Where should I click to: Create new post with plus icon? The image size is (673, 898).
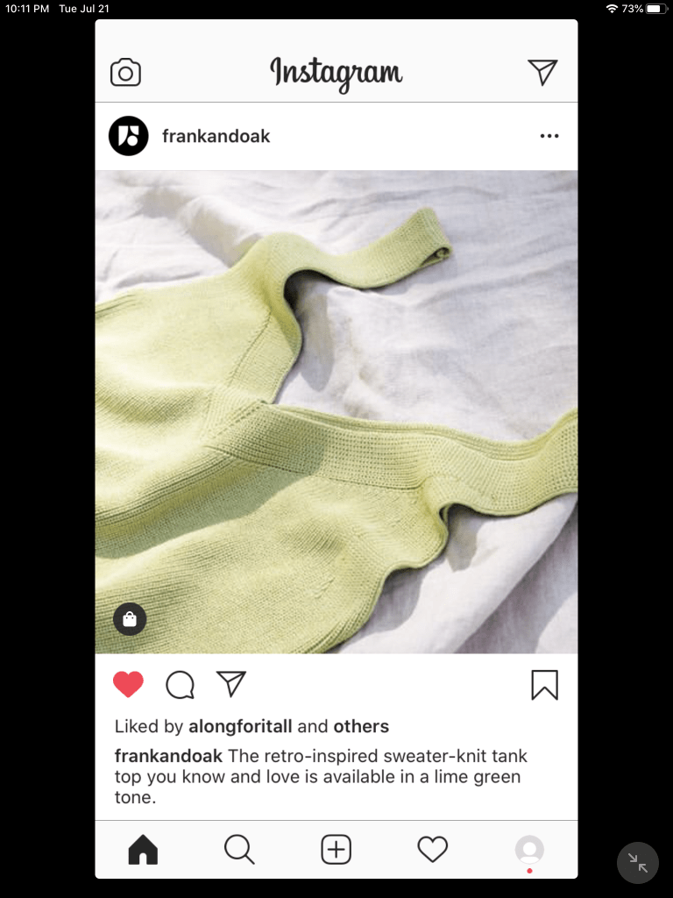tap(336, 849)
